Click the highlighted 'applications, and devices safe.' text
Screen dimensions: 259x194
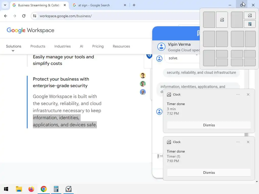click(65, 125)
